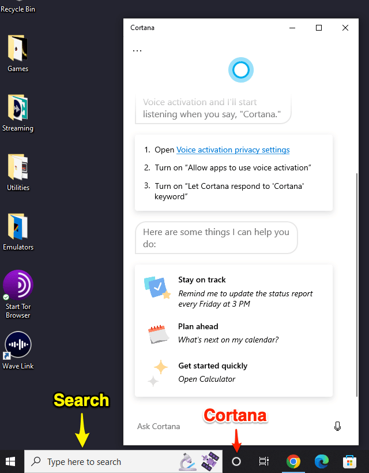This screenshot has width=369, height=473.
Task: Select the Streaming desktop folder
Action: [18, 113]
